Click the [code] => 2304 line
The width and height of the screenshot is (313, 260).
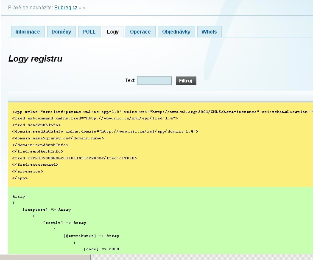101,249
